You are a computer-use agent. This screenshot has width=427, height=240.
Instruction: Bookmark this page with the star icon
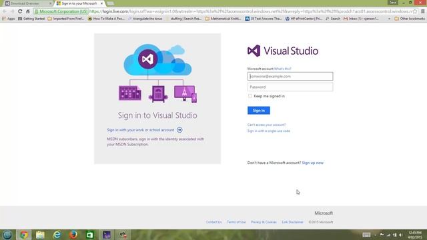pos(415,11)
